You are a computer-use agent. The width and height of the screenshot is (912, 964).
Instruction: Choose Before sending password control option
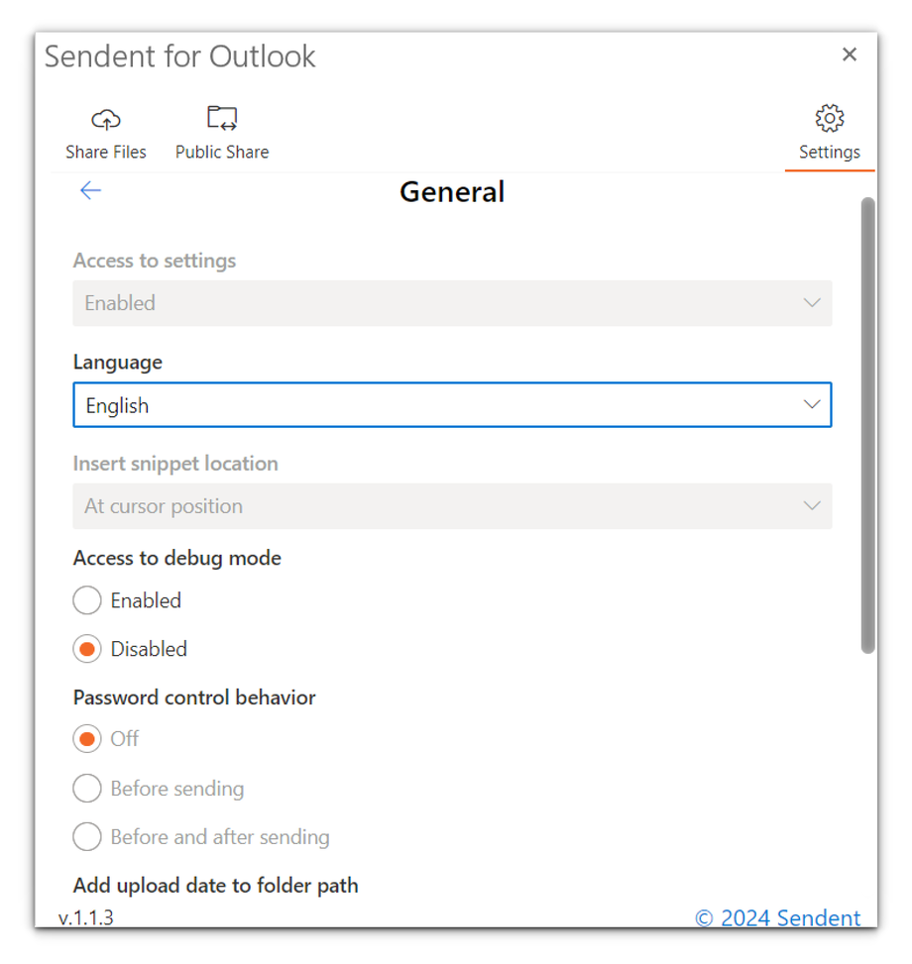87,789
